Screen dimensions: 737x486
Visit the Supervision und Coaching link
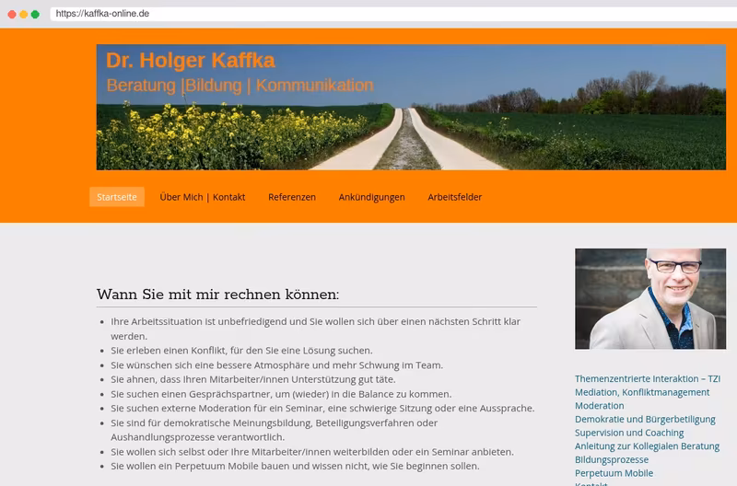629,433
